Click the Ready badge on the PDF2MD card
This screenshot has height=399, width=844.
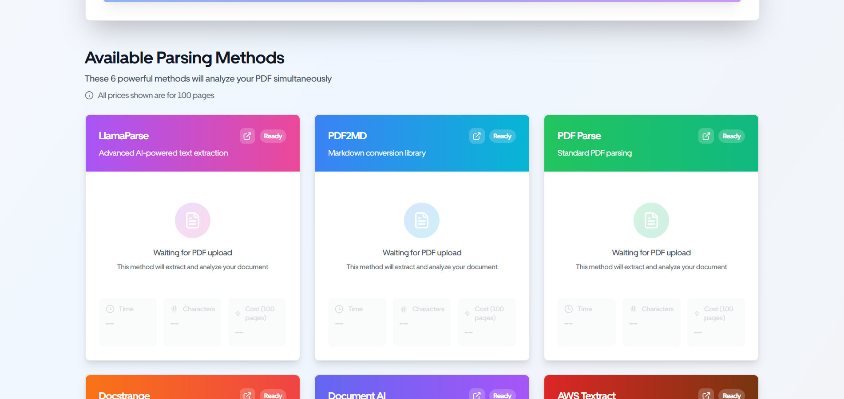[x=502, y=136]
